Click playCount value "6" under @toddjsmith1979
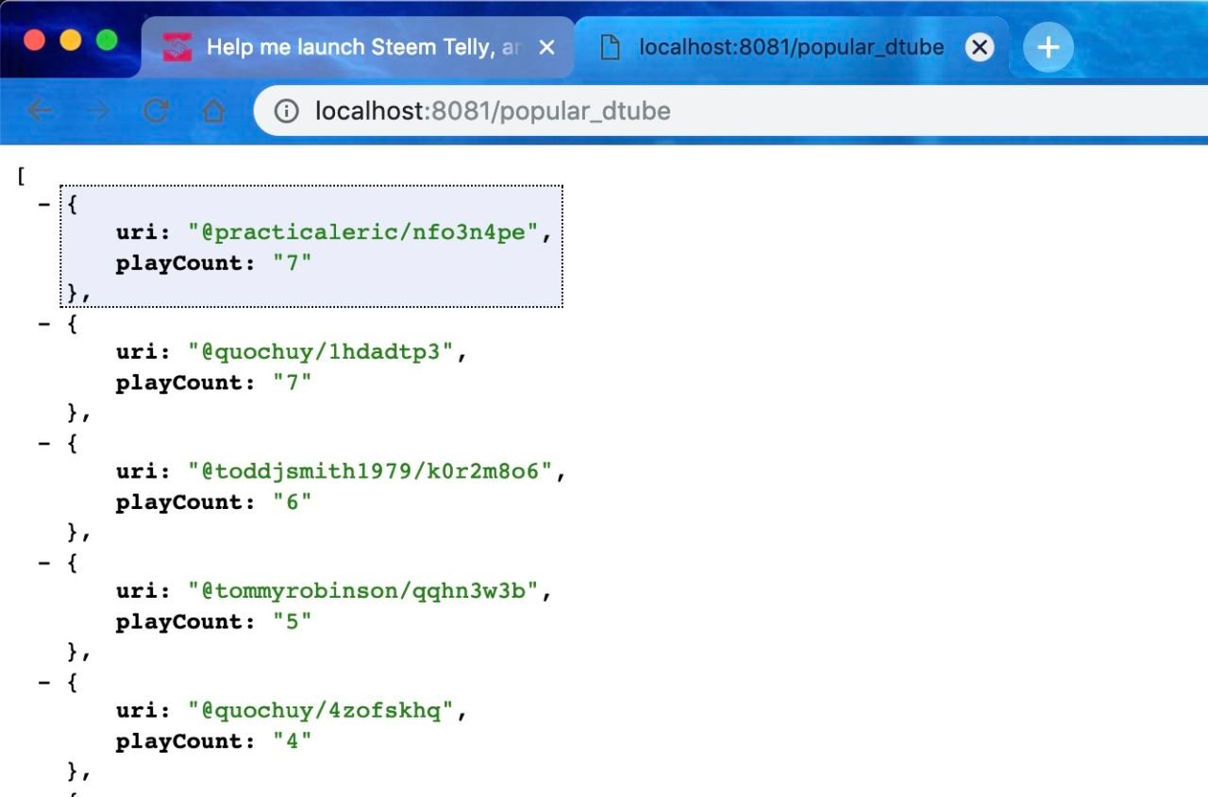 click(293, 502)
